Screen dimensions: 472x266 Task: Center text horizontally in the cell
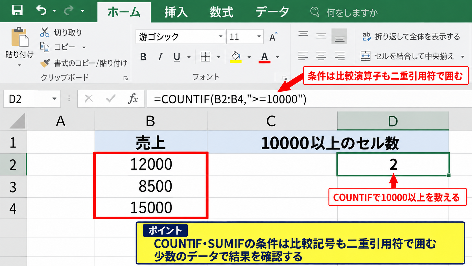click(321, 56)
